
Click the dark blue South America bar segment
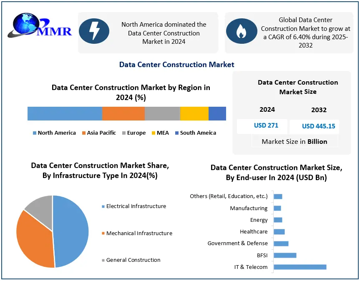(217, 113)
